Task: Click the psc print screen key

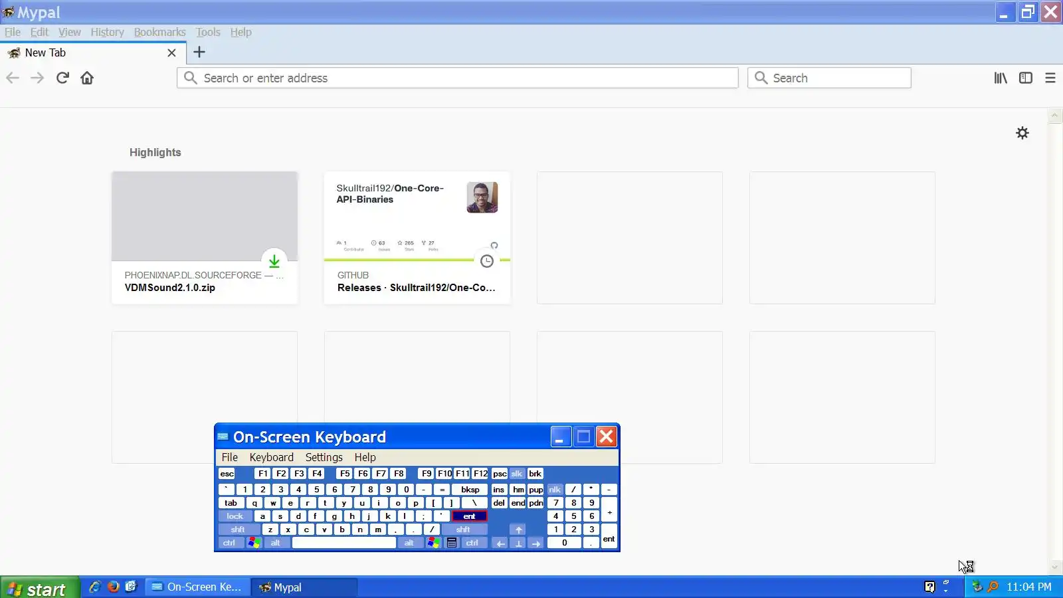Action: coord(500,474)
